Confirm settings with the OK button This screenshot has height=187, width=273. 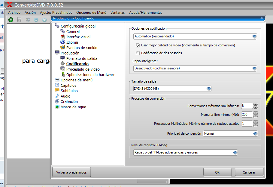(x=217, y=172)
